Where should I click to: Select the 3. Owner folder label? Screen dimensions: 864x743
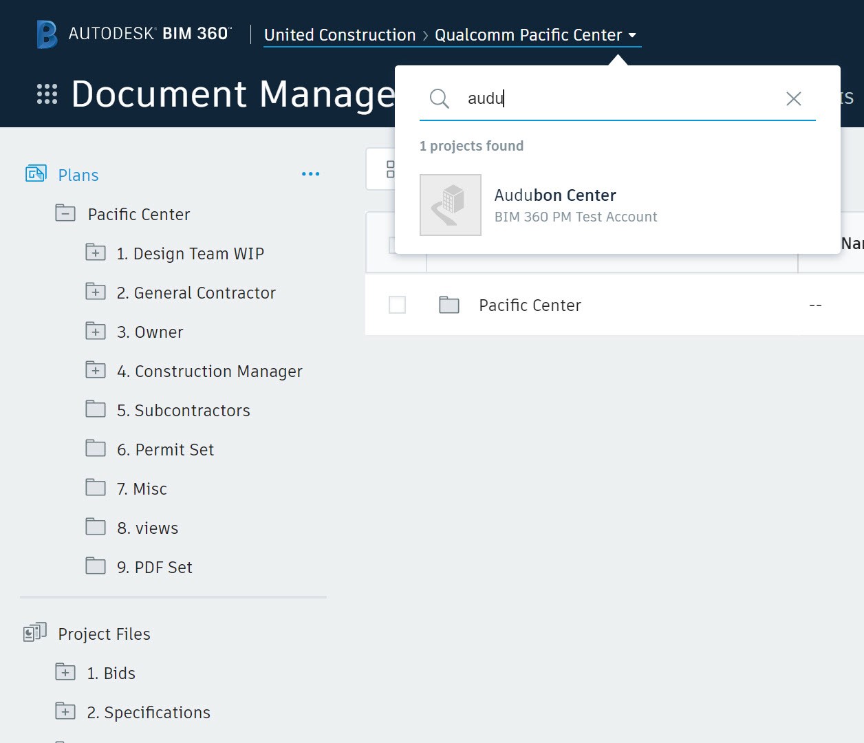pos(150,332)
